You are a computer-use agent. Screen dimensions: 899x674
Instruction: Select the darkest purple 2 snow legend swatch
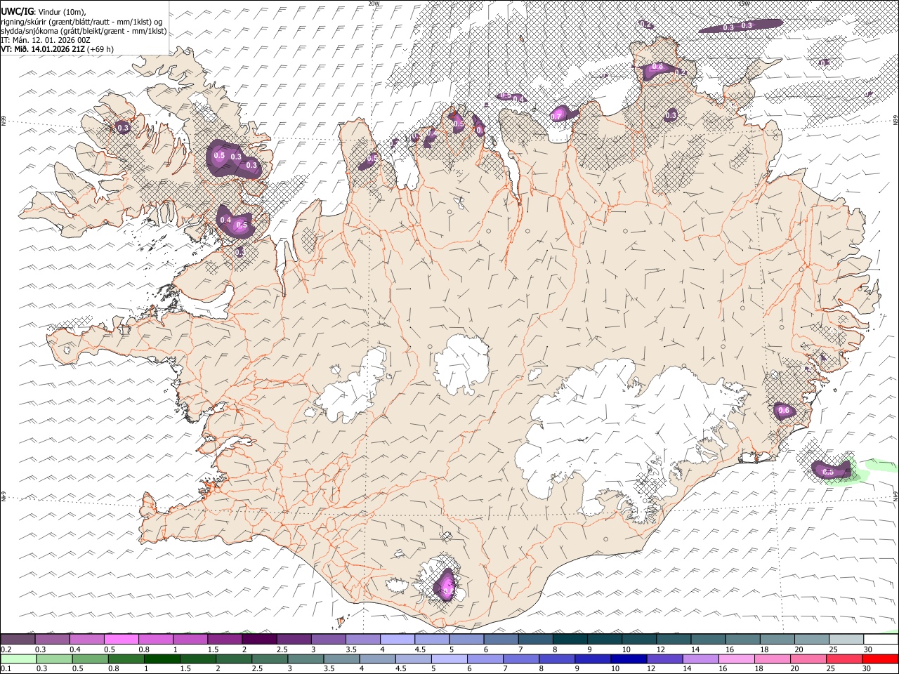258,640
